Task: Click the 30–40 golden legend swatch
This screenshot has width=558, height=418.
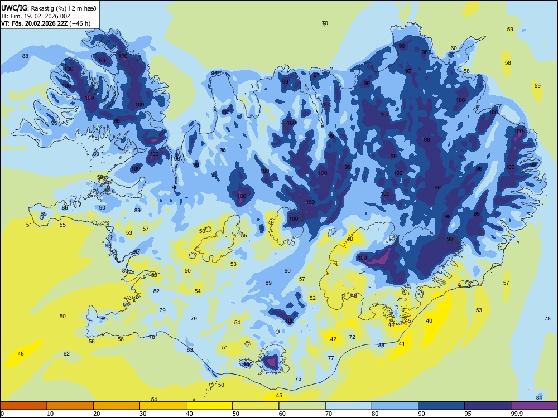Action: point(163,406)
